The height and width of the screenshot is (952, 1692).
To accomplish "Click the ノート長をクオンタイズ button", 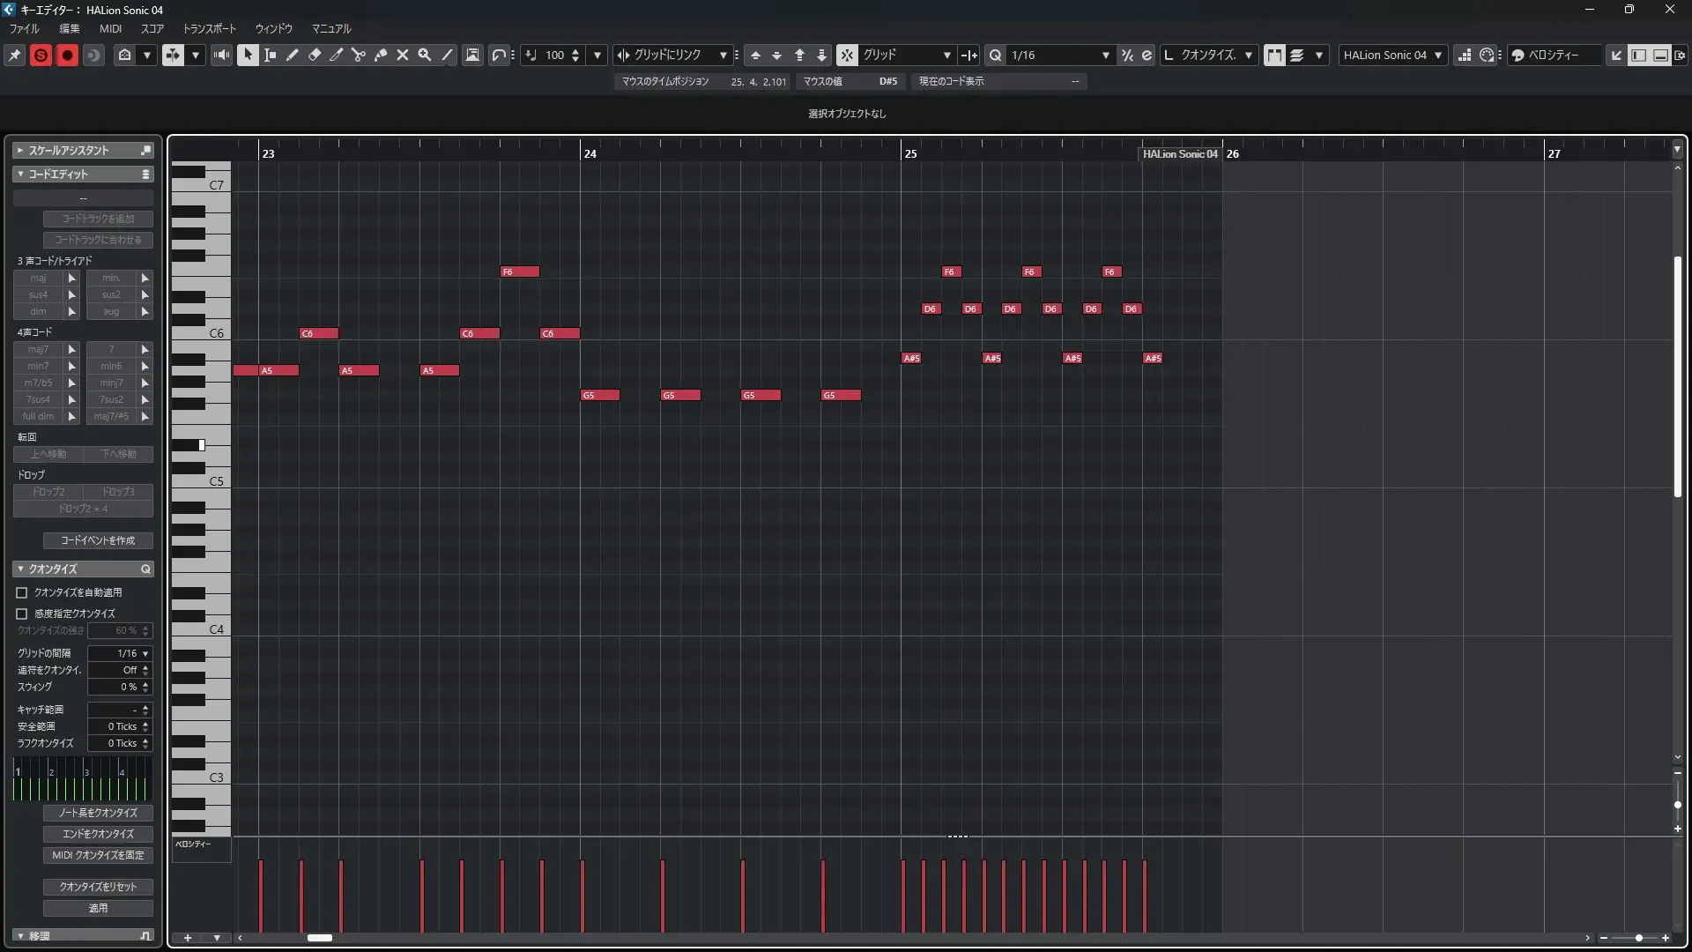I will point(98,813).
